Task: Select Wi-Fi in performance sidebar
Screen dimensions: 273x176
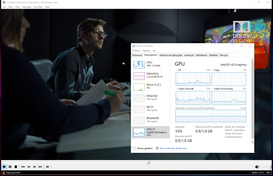Action: (x=151, y=109)
